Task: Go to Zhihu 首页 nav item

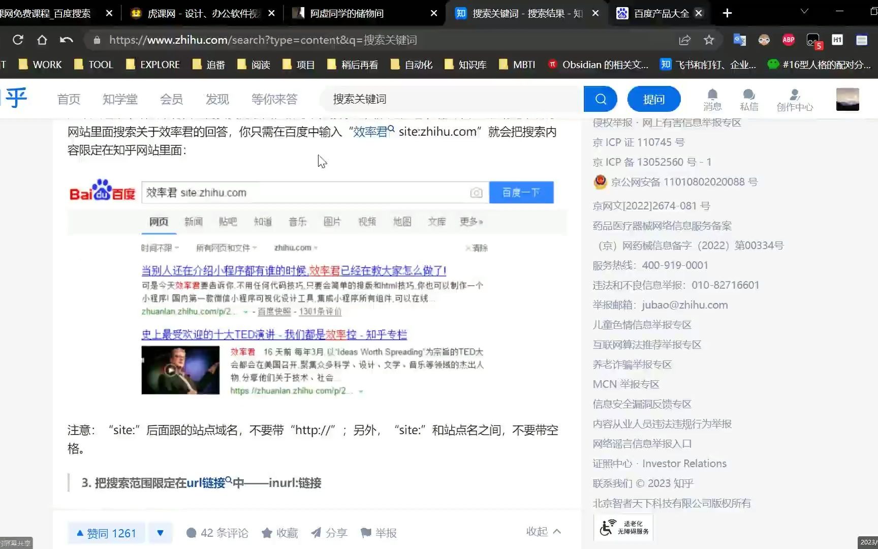Action: pos(69,99)
